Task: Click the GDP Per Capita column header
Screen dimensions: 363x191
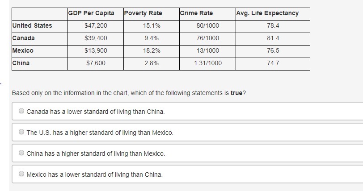Action: (91, 13)
